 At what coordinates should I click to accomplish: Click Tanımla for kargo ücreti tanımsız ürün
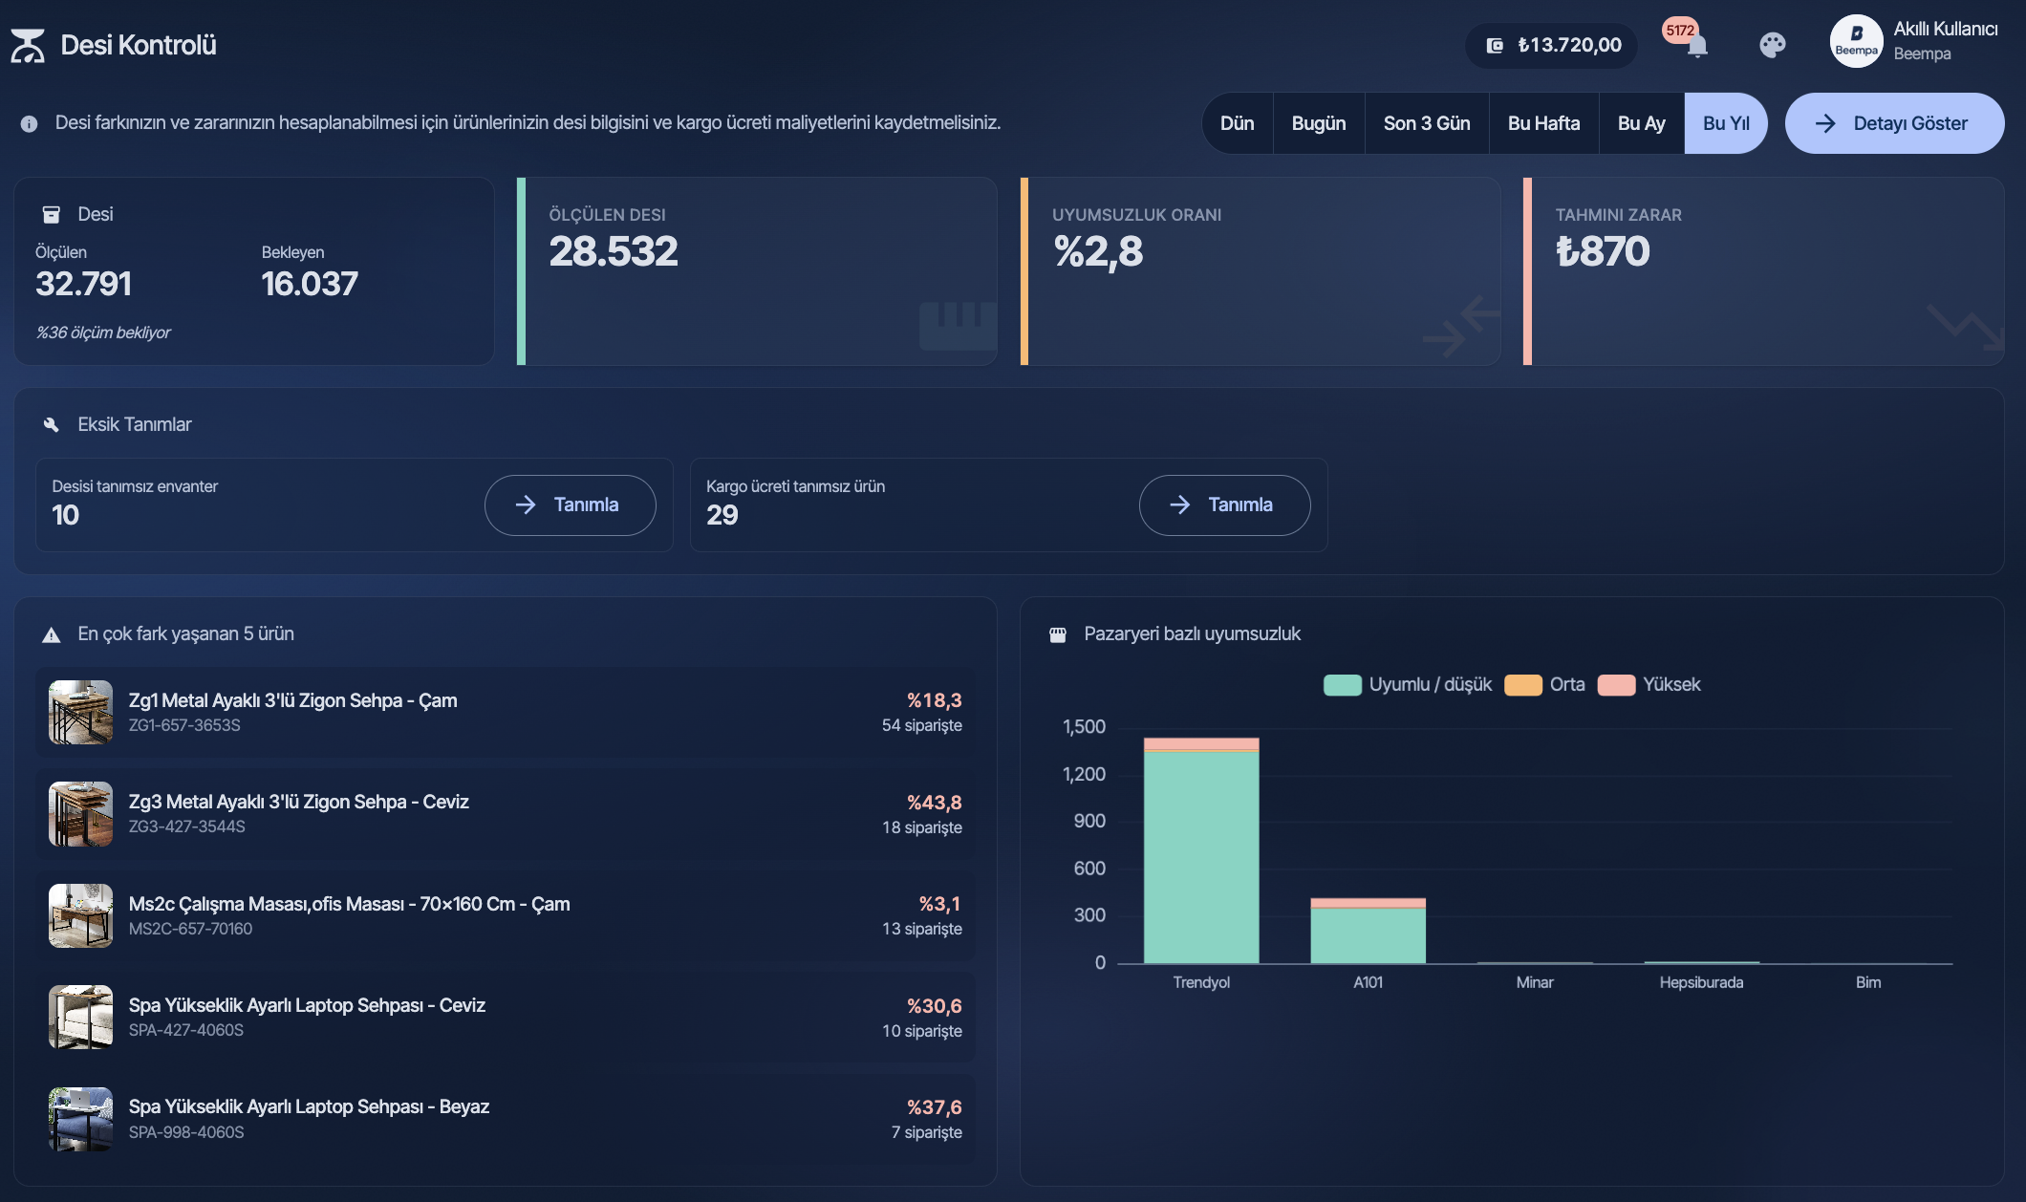(1224, 505)
